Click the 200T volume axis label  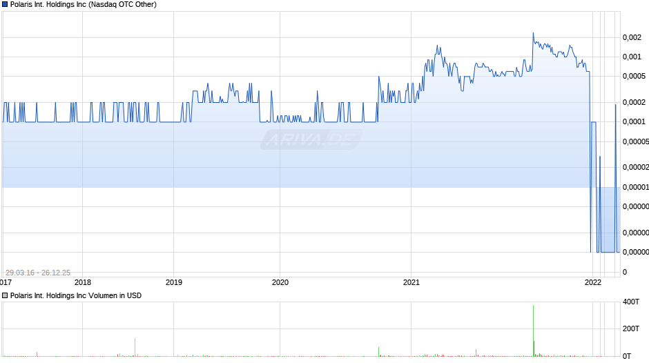[x=631, y=328]
